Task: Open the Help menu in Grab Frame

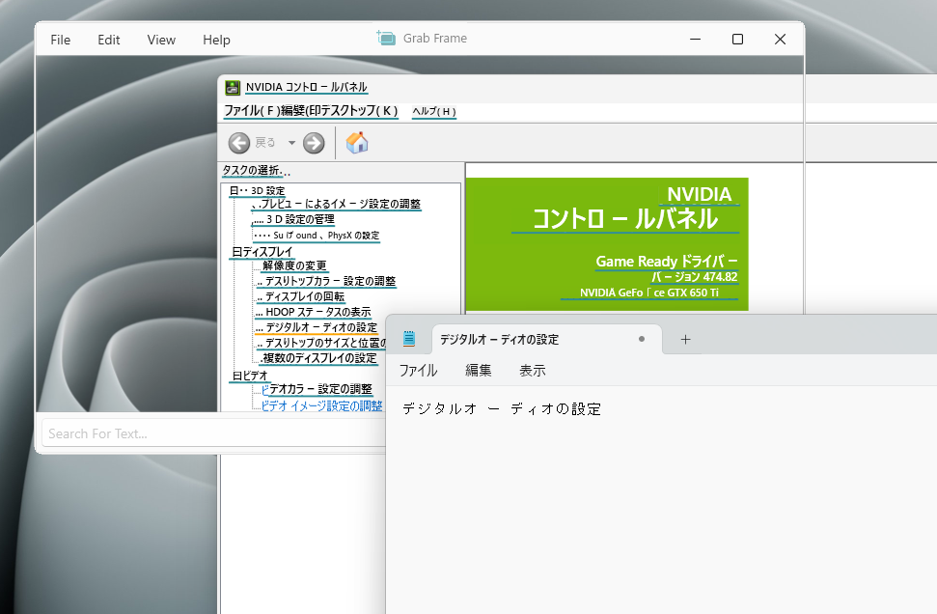Action: [x=216, y=40]
